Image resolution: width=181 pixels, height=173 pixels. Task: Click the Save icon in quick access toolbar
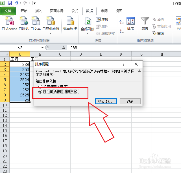click(10, 3)
